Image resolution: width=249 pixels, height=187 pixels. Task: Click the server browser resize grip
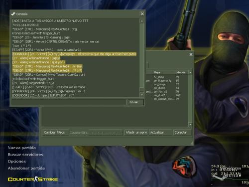coord(192,143)
